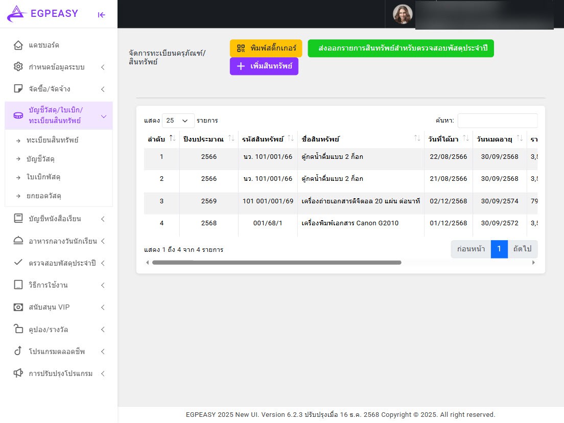The height and width of the screenshot is (423, 564).
Task: Collapse the sidebar using the arrow icon
Action: tap(102, 15)
